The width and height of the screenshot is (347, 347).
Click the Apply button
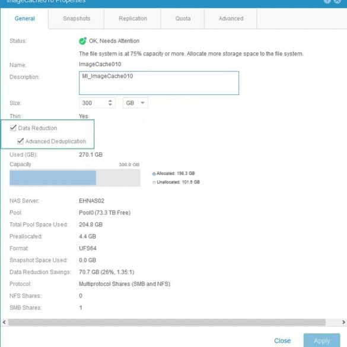pyautogui.click(x=321, y=340)
